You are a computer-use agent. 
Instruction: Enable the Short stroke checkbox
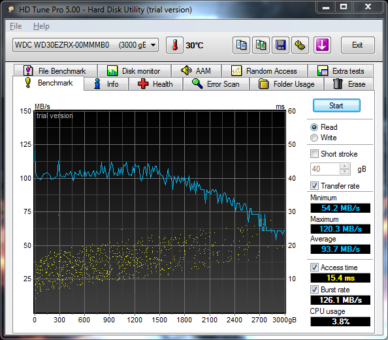pyautogui.click(x=314, y=153)
